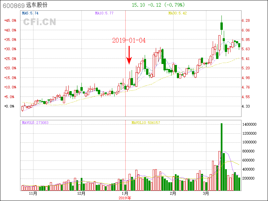Click the MAVOL10:506157 volume label
The image size is (268, 201).
146,123
